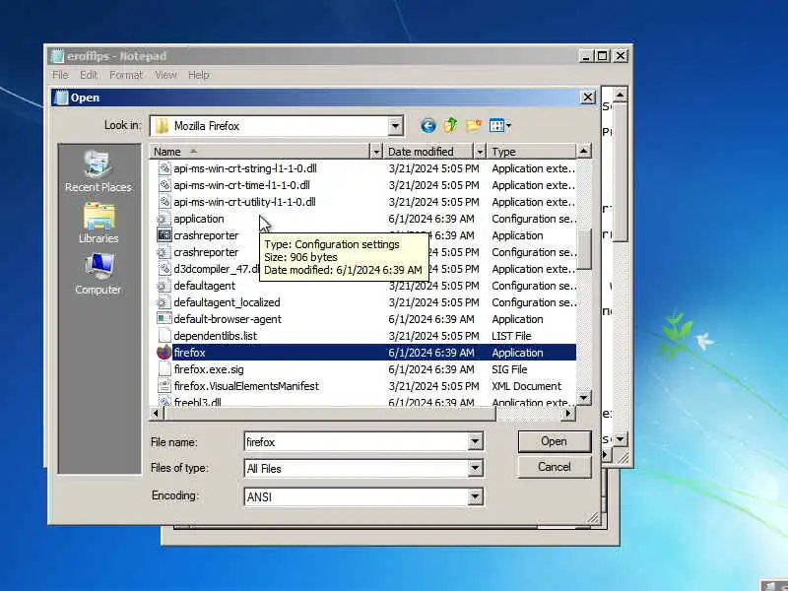Select the firefox.exe.sig file name
The image size is (788, 591).
point(209,369)
